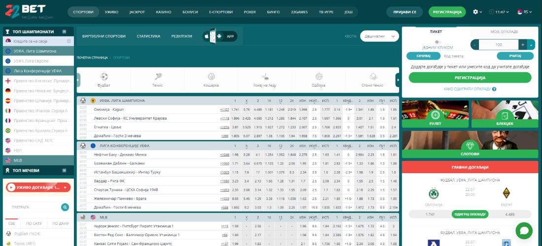Image resolution: width=542 pixels, height=246 pixels.
Task: Open Нефтчи Баку - Динамо Минск match
Action: tap(120, 154)
